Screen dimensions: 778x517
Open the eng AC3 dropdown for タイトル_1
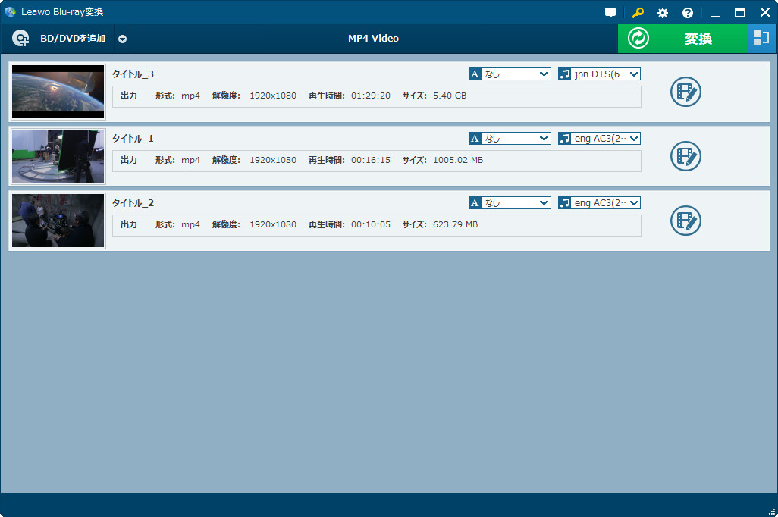(633, 138)
